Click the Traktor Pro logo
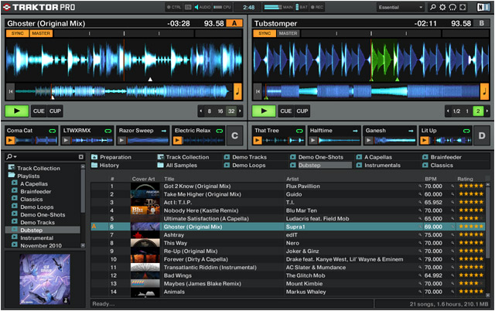The image size is (495, 311). pos(37,7)
